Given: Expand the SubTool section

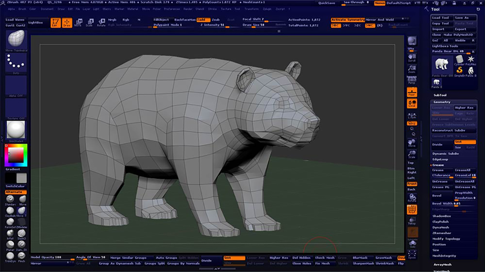Looking at the screenshot, I should pos(440,95).
